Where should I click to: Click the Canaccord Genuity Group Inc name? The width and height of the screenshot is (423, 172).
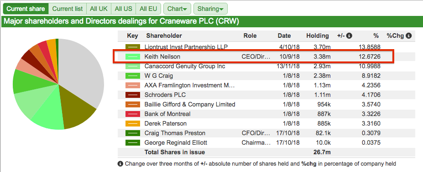(185, 66)
